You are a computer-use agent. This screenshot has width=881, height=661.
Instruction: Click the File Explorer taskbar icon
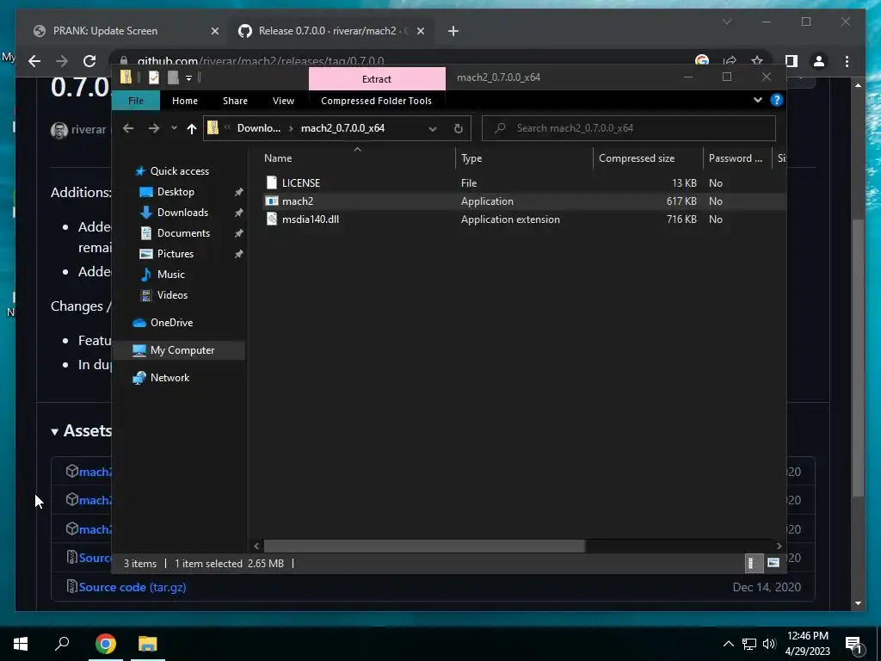click(147, 644)
